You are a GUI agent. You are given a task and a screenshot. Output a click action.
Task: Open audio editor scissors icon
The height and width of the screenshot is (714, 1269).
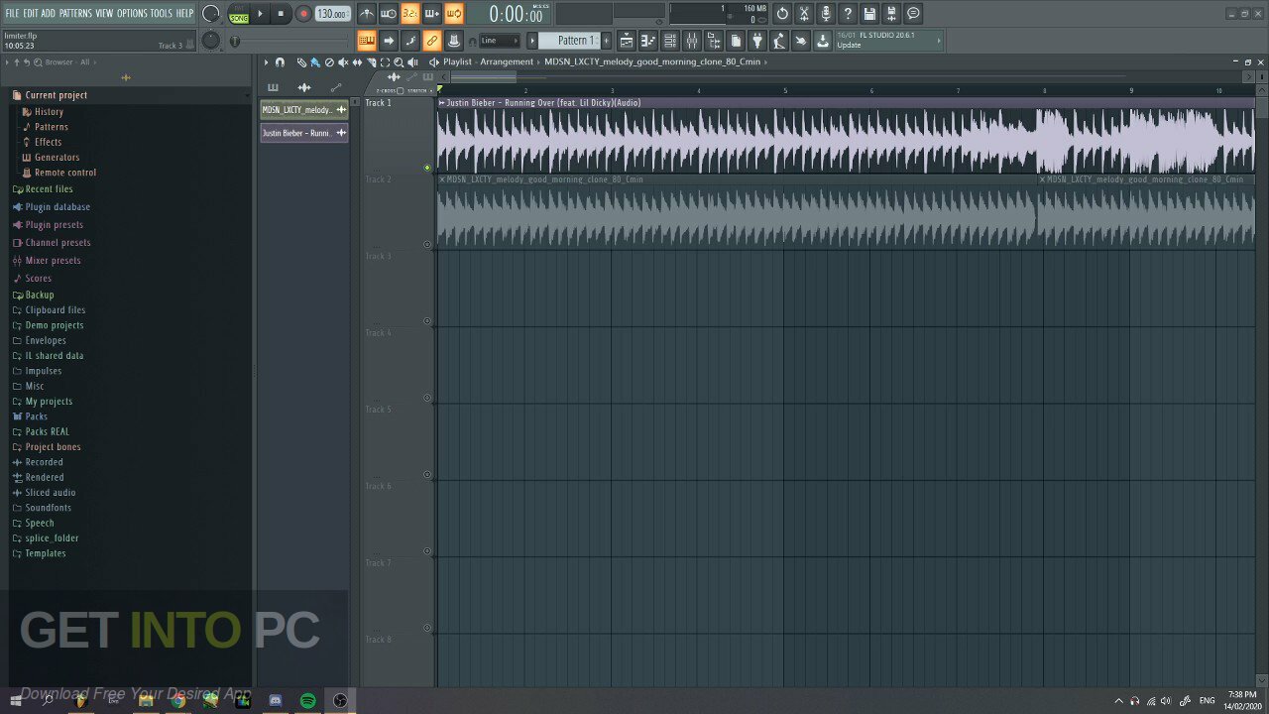[x=804, y=14]
